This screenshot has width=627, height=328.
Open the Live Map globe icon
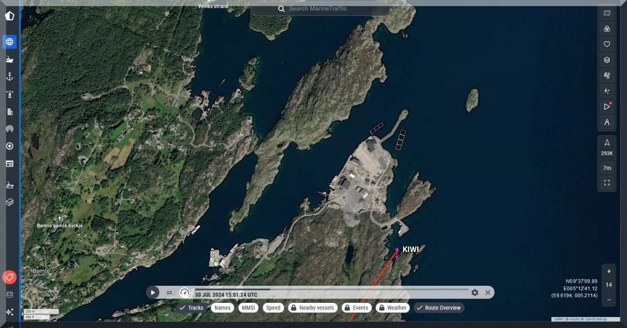click(9, 42)
